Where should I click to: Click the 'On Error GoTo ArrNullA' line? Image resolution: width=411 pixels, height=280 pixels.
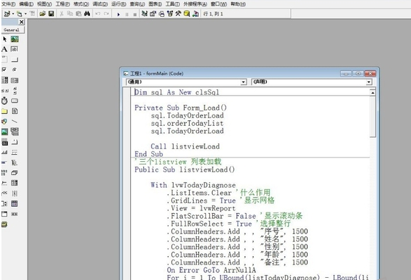click(x=211, y=269)
